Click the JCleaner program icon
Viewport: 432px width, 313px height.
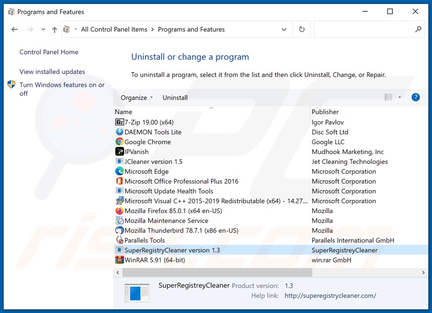coord(120,161)
